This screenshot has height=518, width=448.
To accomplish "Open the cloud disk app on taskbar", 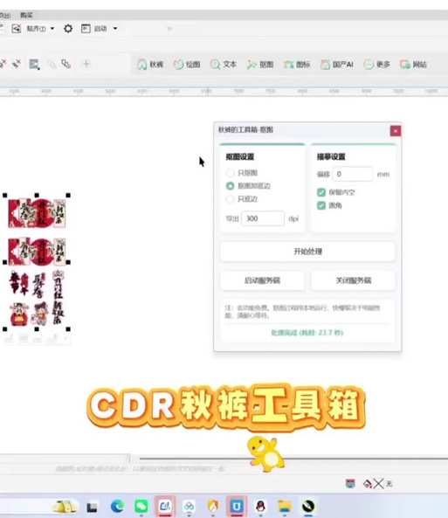I will pos(189,506).
